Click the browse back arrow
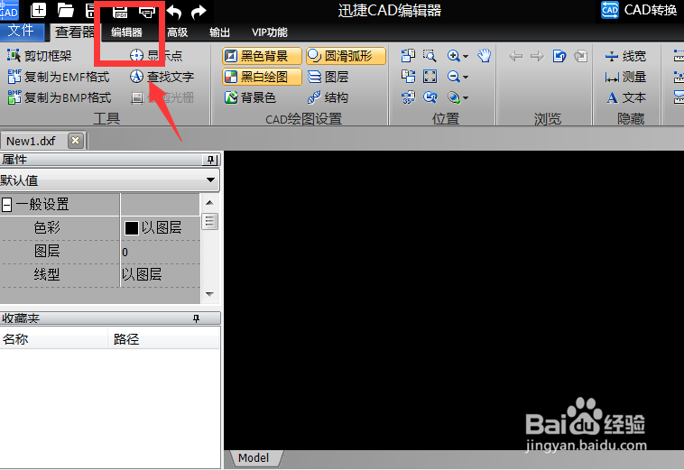 click(x=516, y=56)
